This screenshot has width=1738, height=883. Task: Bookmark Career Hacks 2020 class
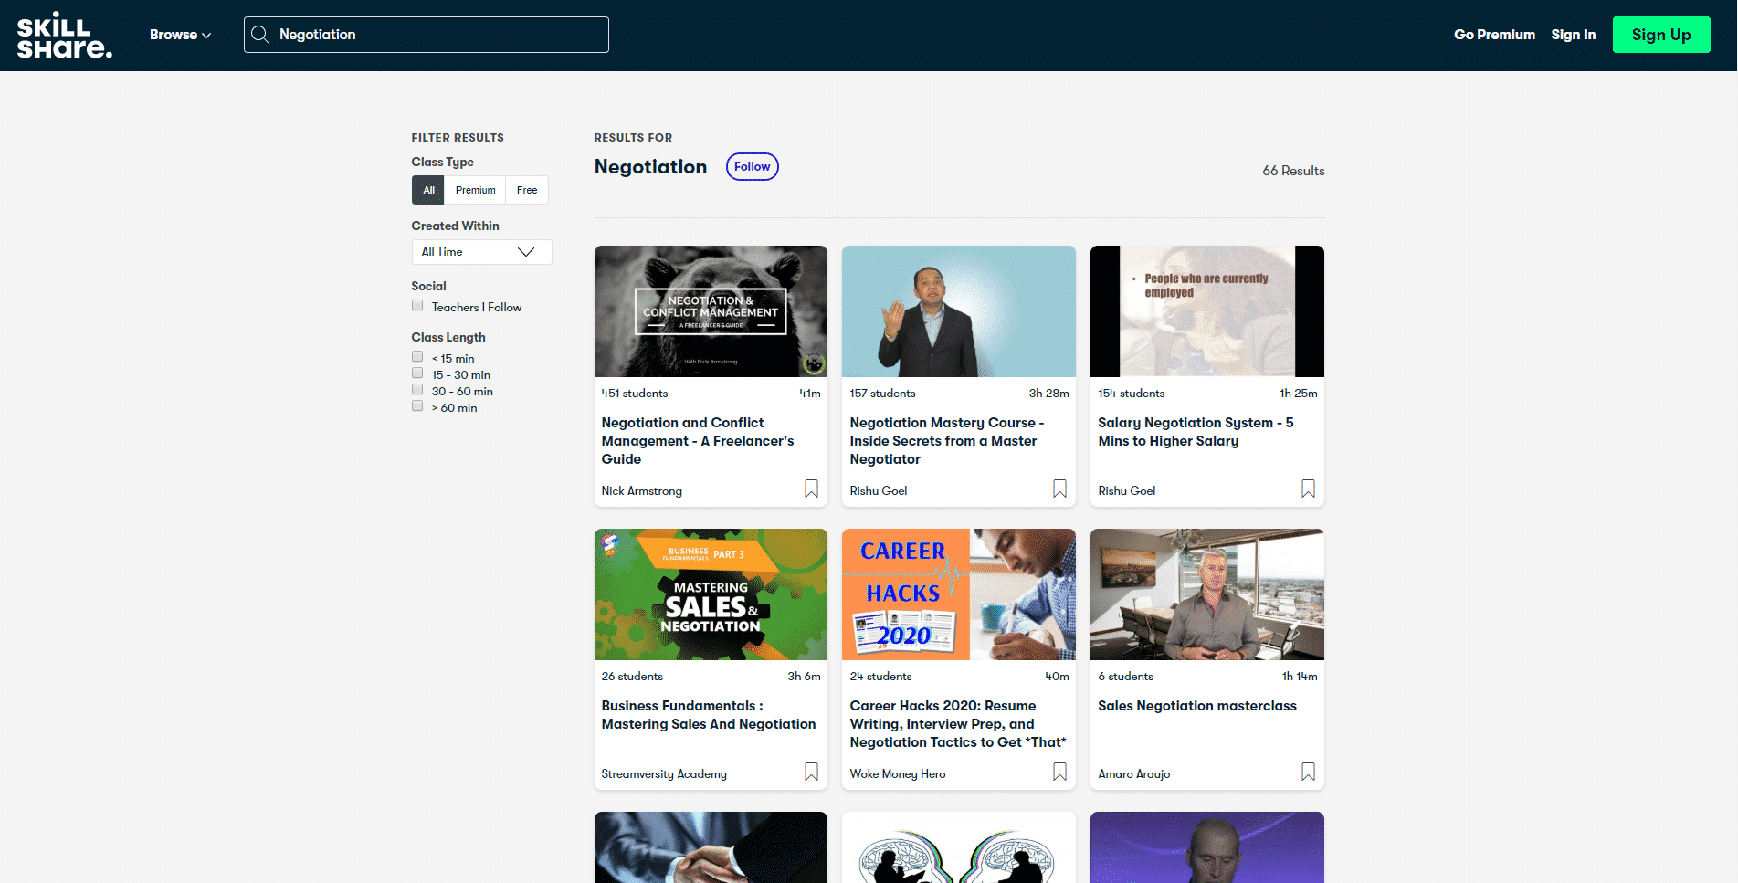tap(1059, 773)
